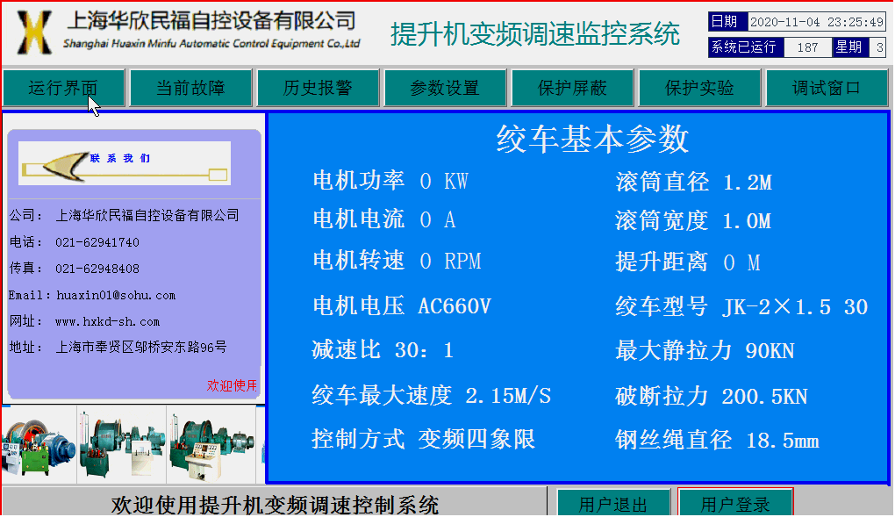
Task: Open the 保护实验 tab
Action: coord(699,88)
